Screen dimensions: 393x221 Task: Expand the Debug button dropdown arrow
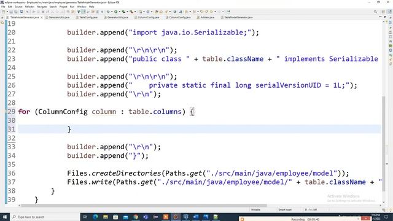[x=112, y=12]
